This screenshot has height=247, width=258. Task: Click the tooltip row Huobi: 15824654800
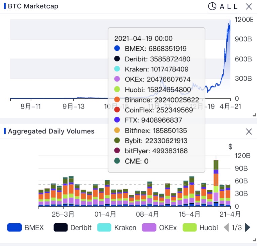tap(152, 90)
